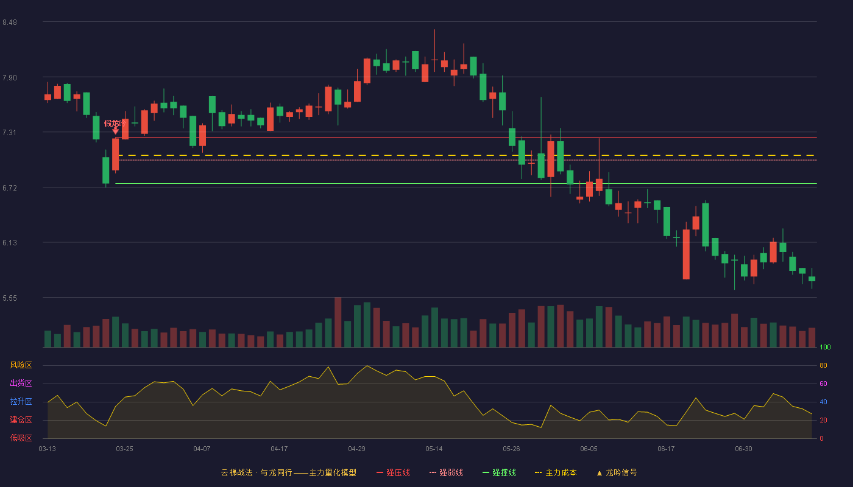Select the 风险区 zone label
Viewport: 853px width, 487px height.
(21, 365)
